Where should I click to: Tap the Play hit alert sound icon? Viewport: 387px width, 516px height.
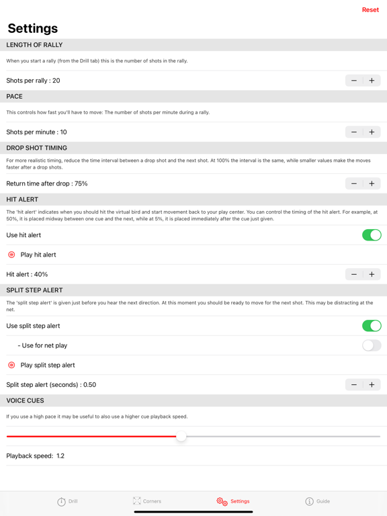[x=11, y=255]
